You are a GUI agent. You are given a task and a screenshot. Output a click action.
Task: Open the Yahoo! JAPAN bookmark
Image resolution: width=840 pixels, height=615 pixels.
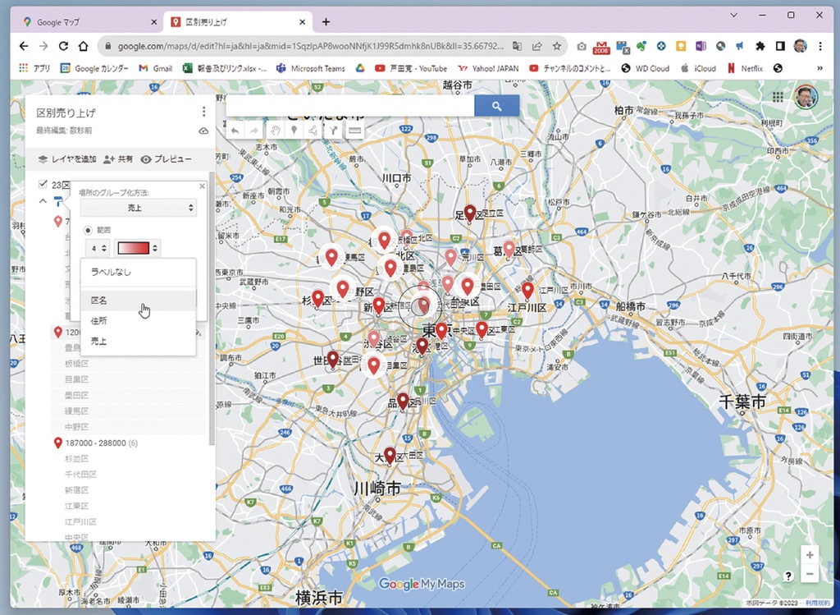(x=489, y=68)
